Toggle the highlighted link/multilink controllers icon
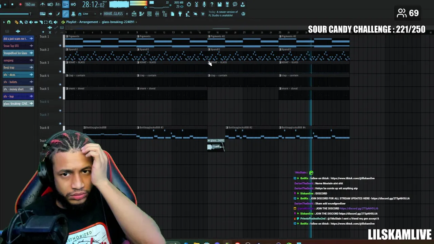 point(65,14)
